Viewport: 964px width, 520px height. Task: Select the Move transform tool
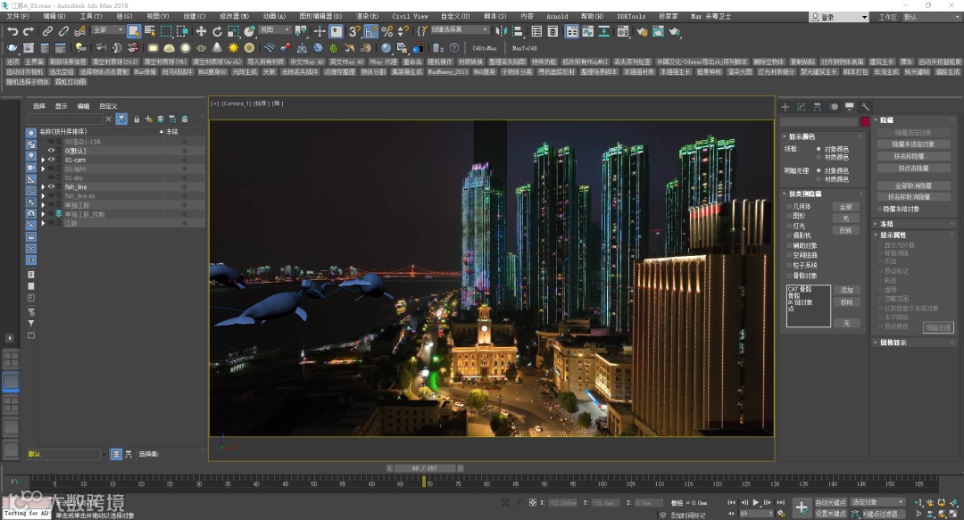[x=201, y=31]
